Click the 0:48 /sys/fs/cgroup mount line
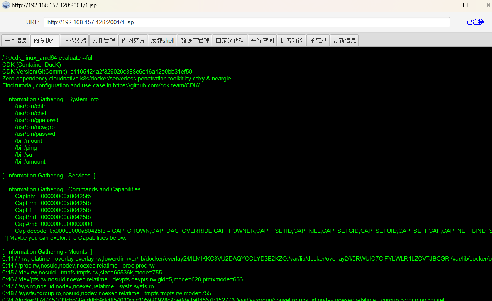 (107, 293)
